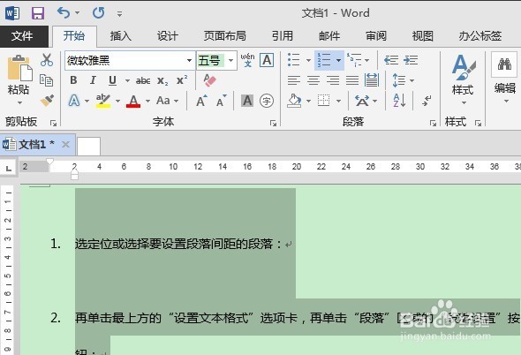521x355 pixels.
Task: Toggle Character Shading (gray A) button
Action: pos(247,101)
